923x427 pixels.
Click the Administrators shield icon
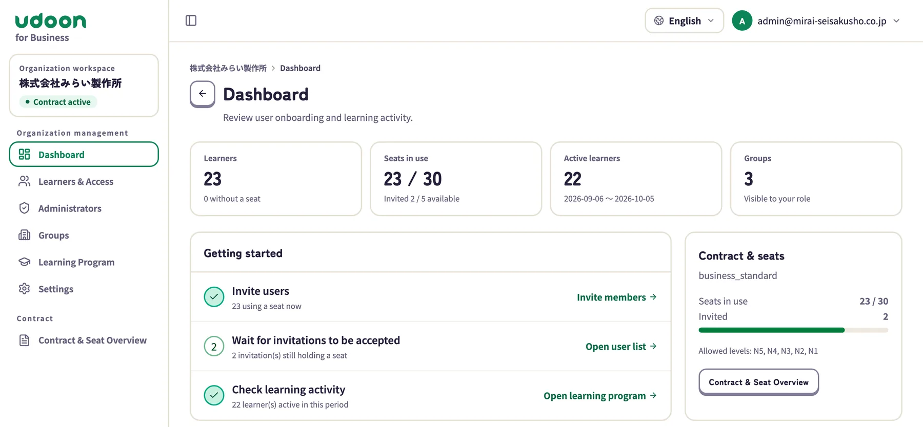point(24,208)
